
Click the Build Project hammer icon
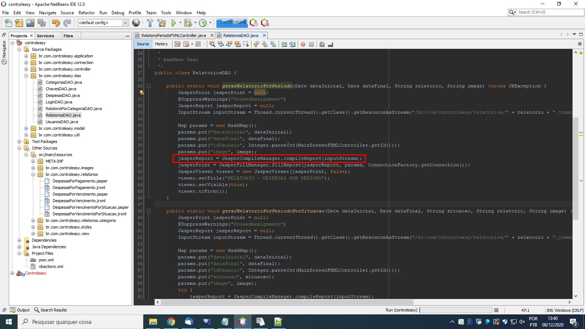coord(150,23)
